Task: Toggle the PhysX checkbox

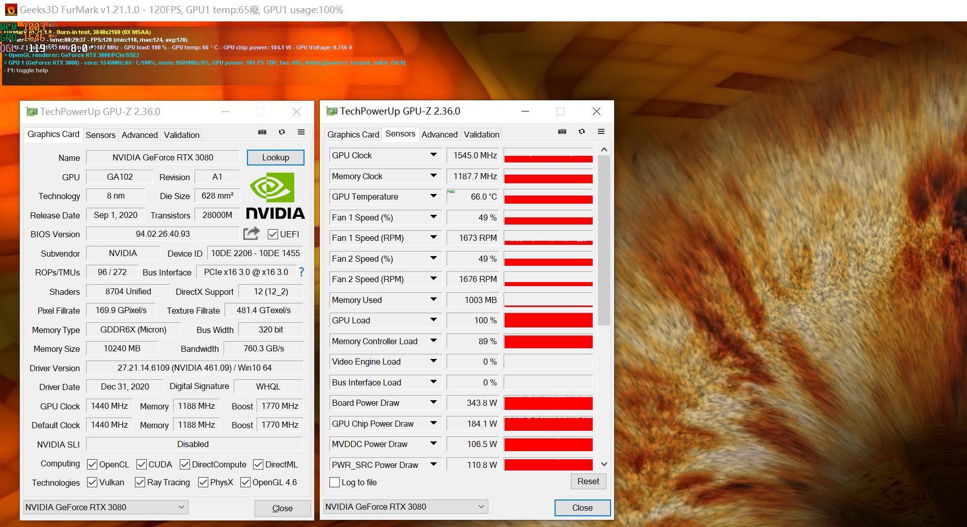Action: pos(203,482)
